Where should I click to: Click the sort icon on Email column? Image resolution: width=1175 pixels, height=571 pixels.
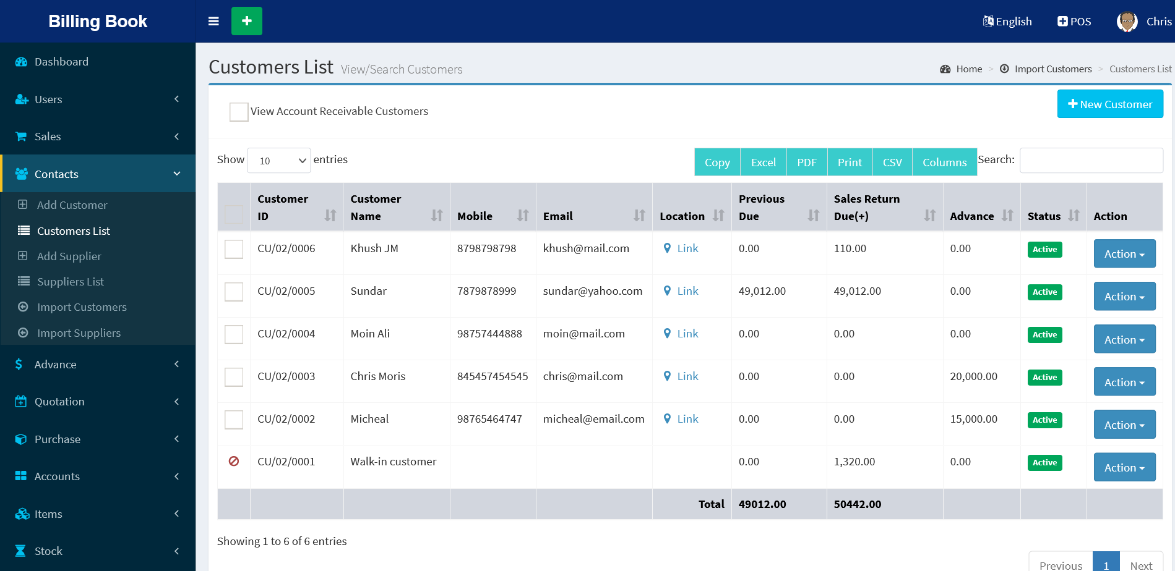(639, 216)
